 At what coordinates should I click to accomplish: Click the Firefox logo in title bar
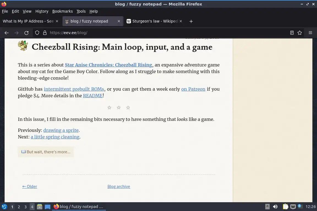point(4,4)
